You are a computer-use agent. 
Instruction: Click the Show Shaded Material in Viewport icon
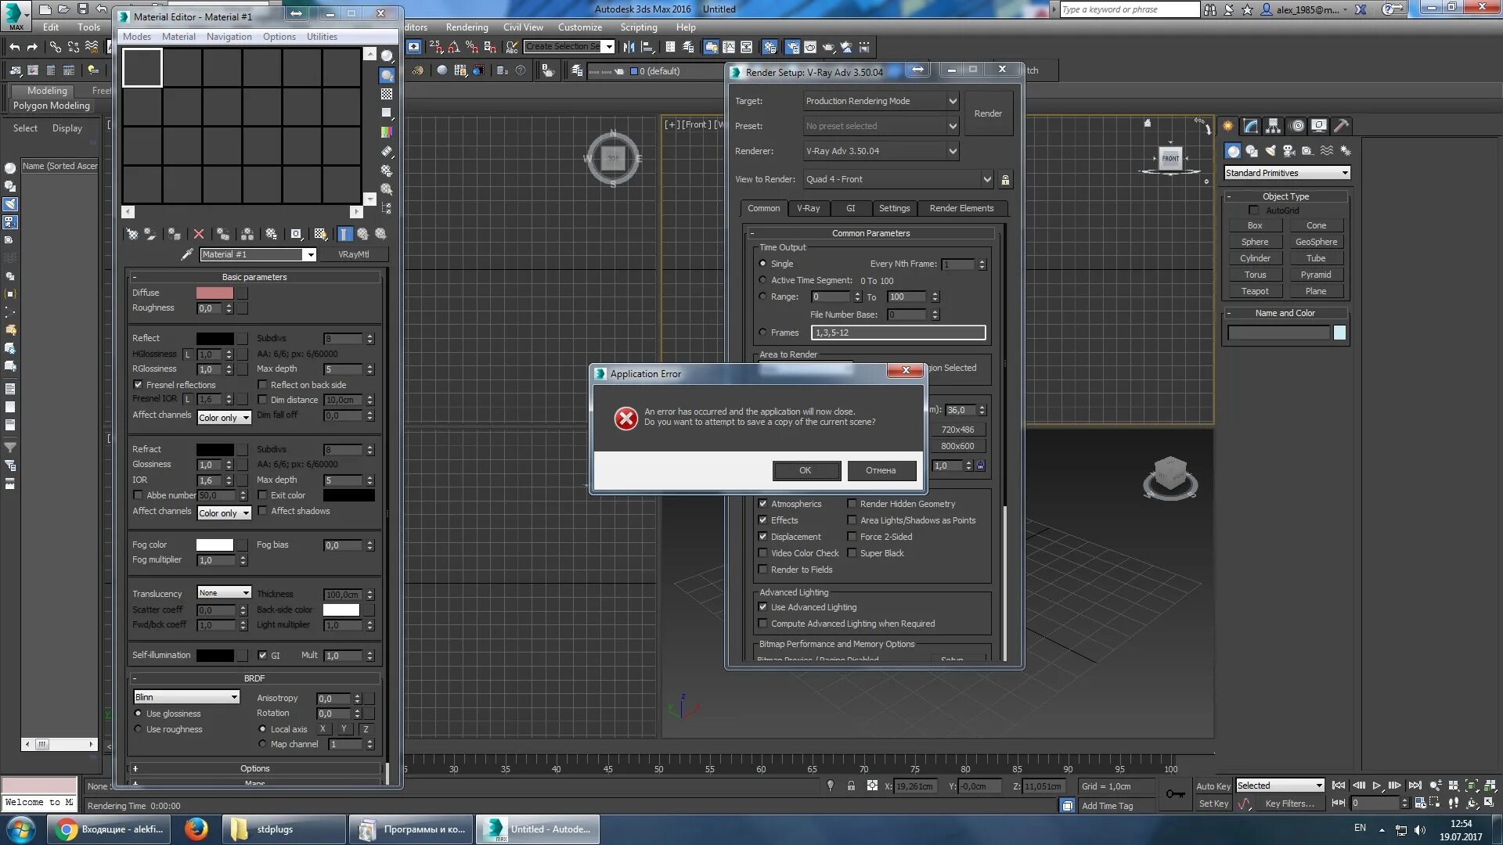pos(319,234)
